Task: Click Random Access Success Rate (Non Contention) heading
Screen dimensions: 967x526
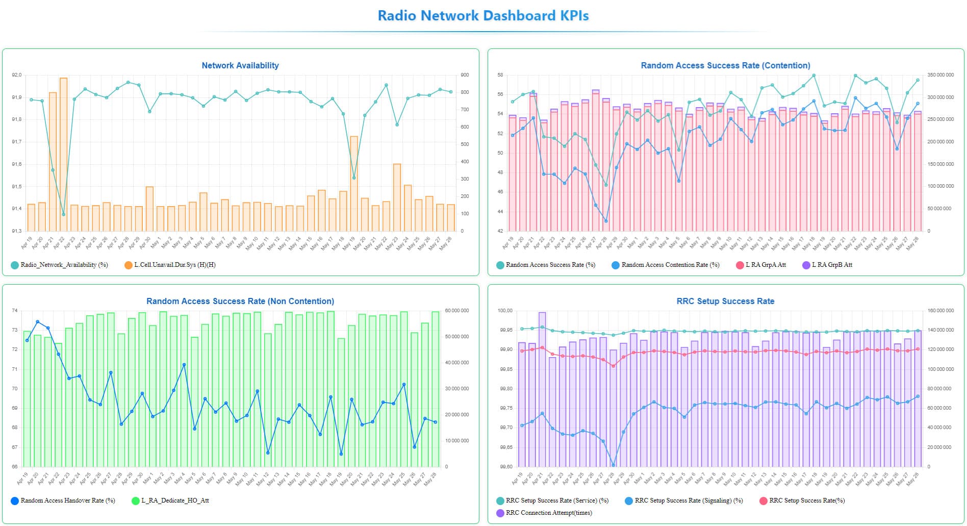Action: [240, 301]
